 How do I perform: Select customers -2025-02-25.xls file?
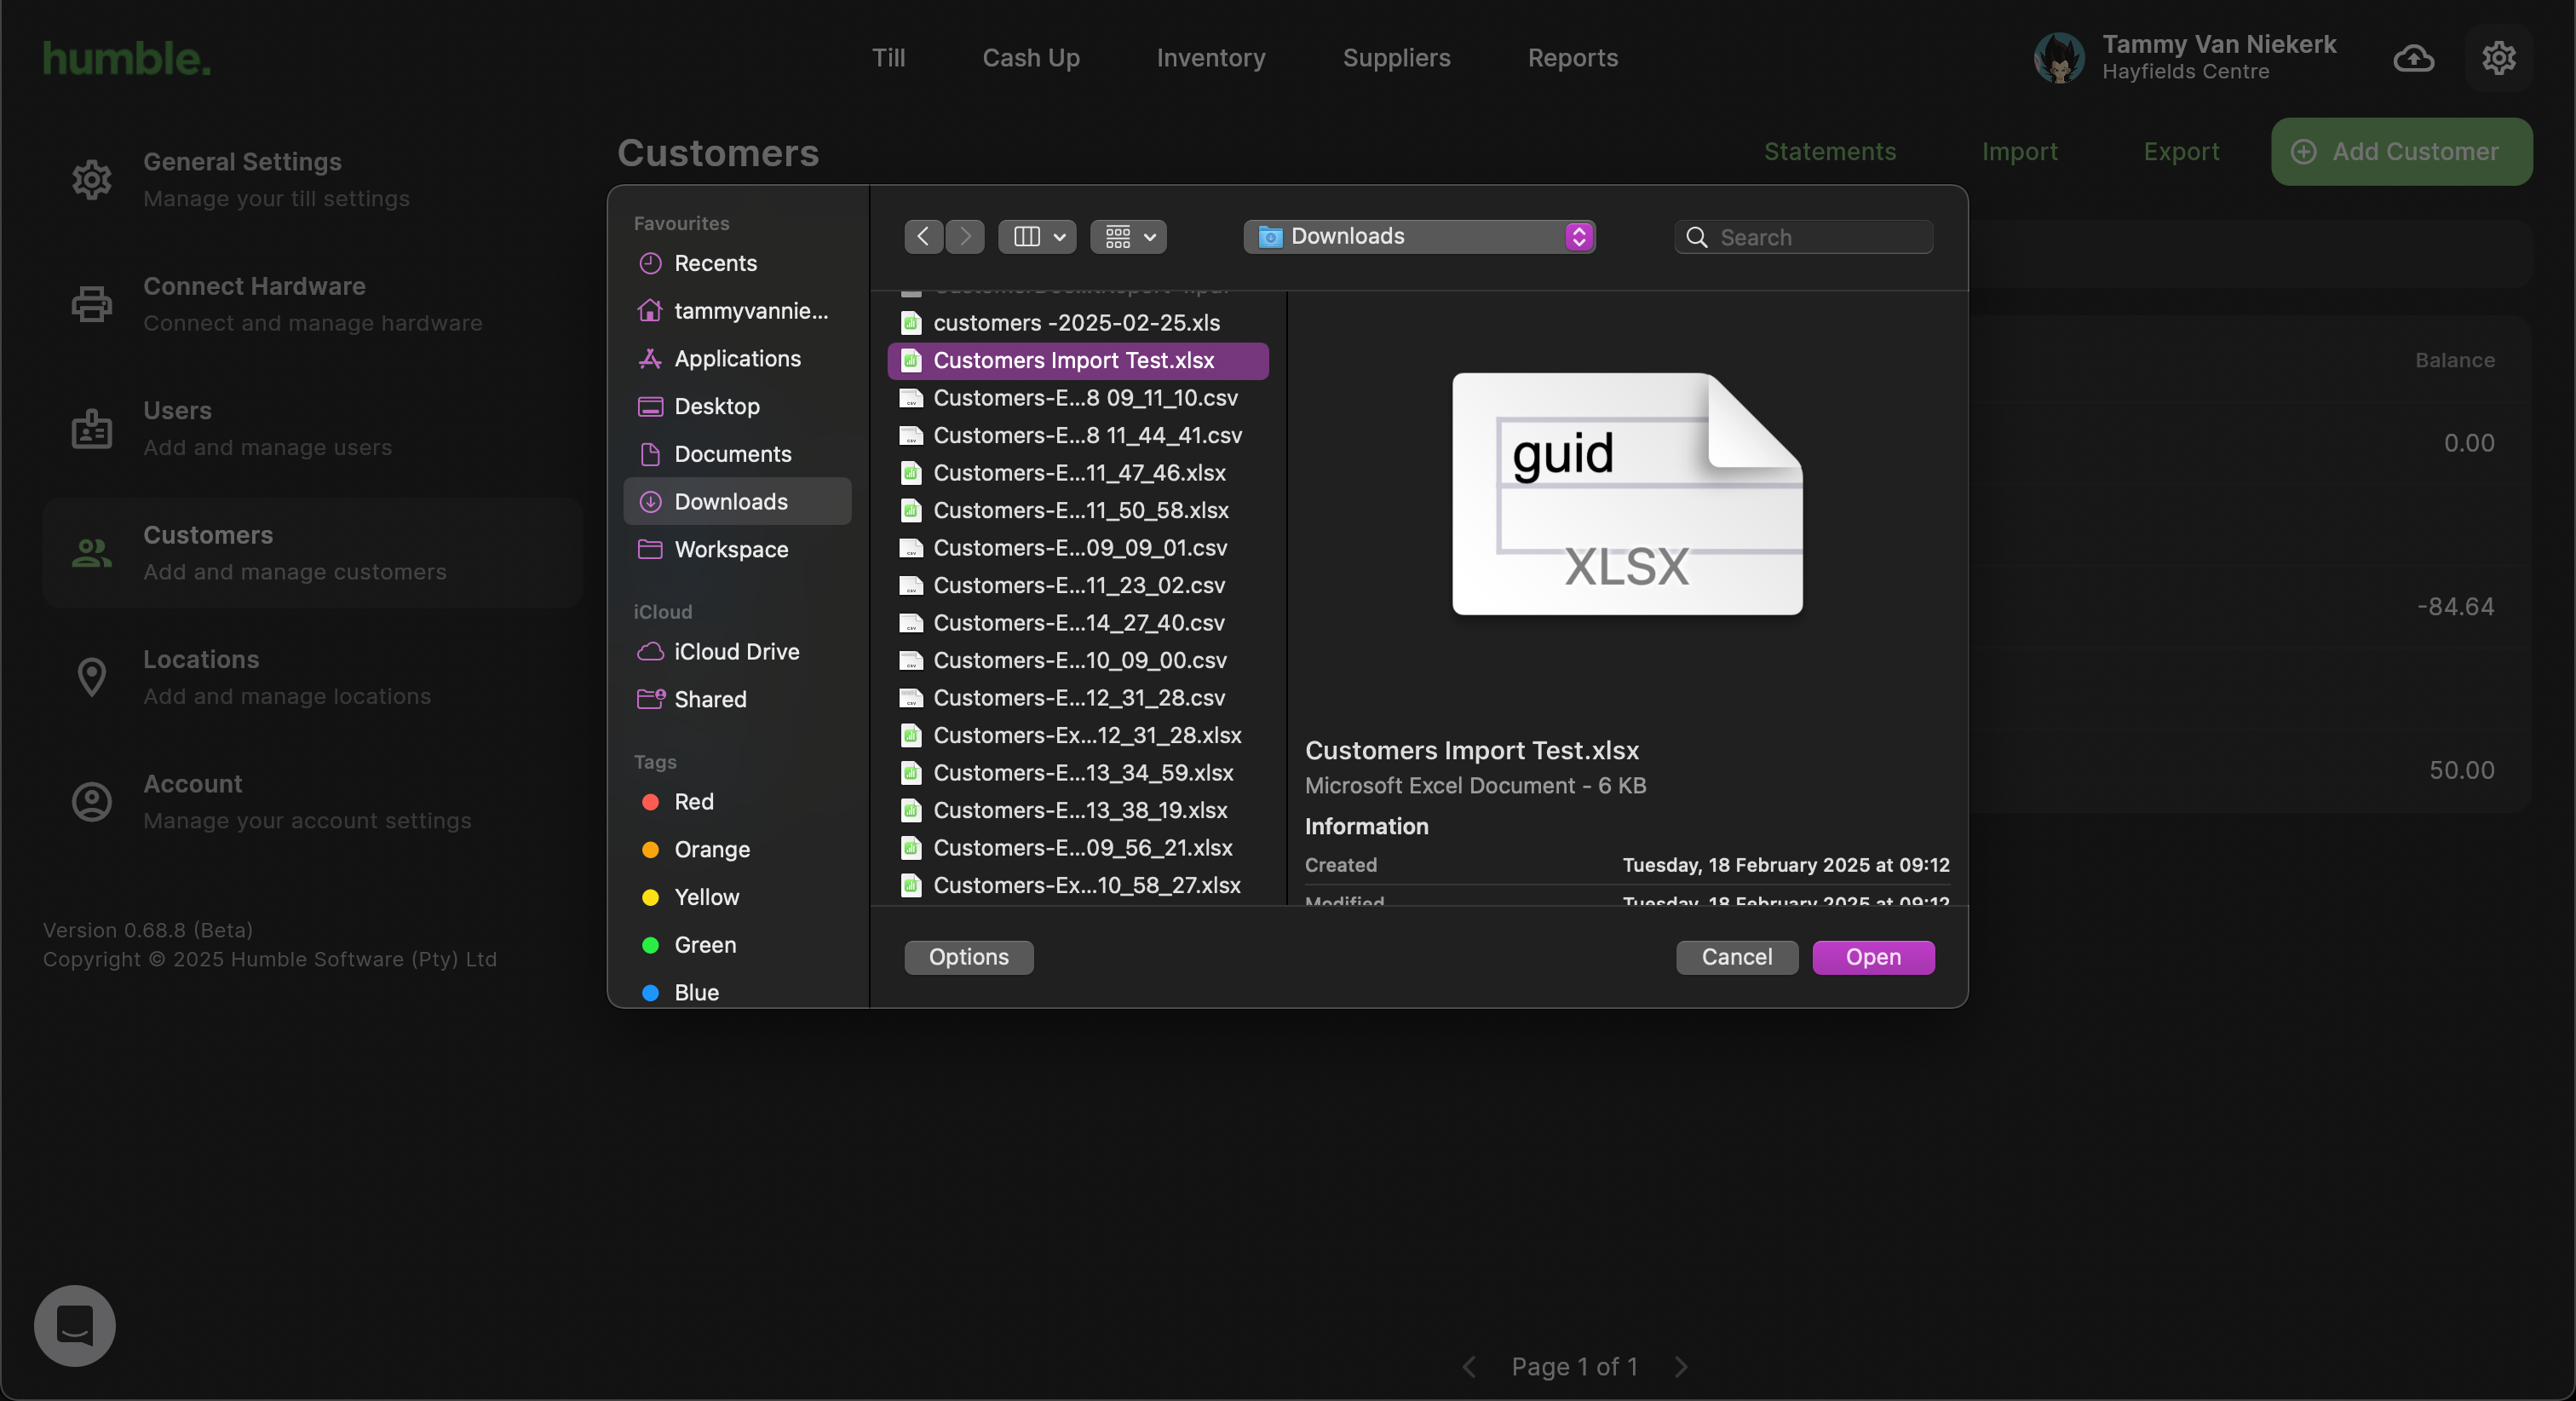point(1078,322)
